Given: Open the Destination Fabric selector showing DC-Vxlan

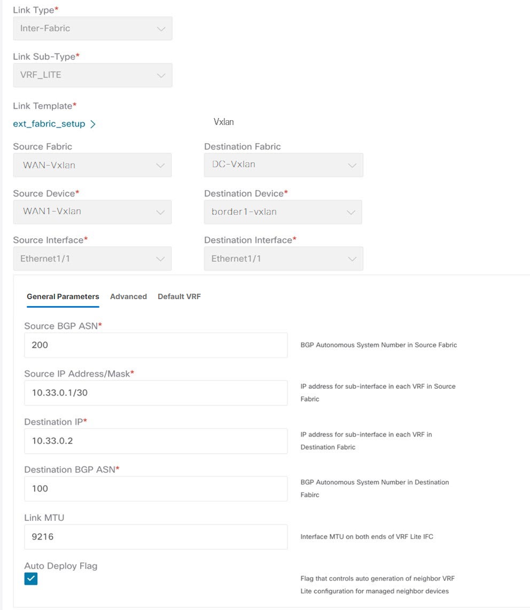Looking at the screenshot, I should tap(283, 165).
